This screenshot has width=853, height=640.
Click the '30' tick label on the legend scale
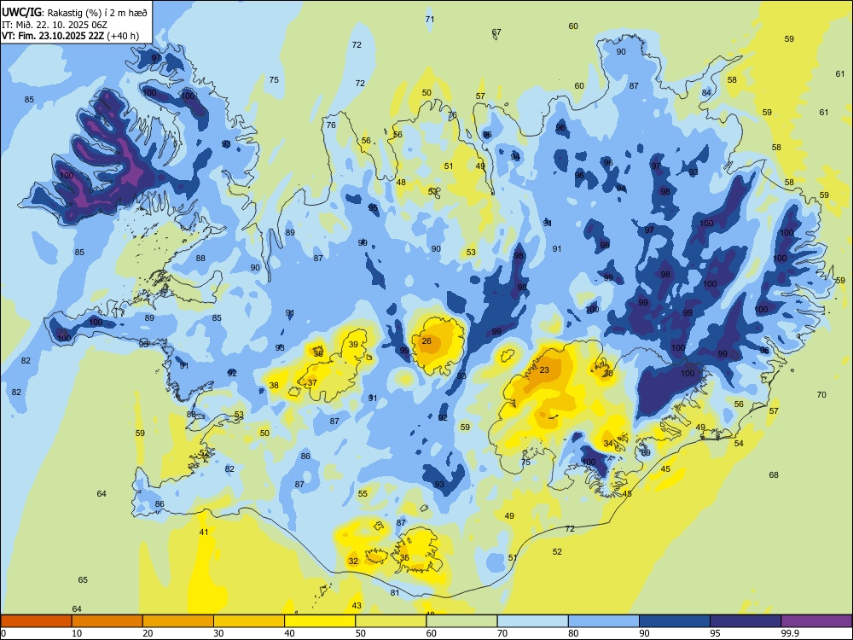click(x=218, y=633)
